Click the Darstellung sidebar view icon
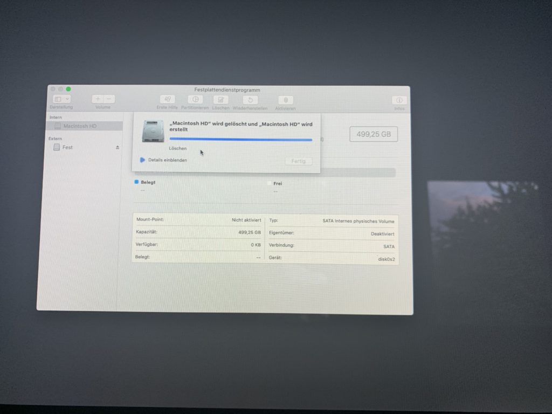The width and height of the screenshot is (552, 414). (x=58, y=99)
